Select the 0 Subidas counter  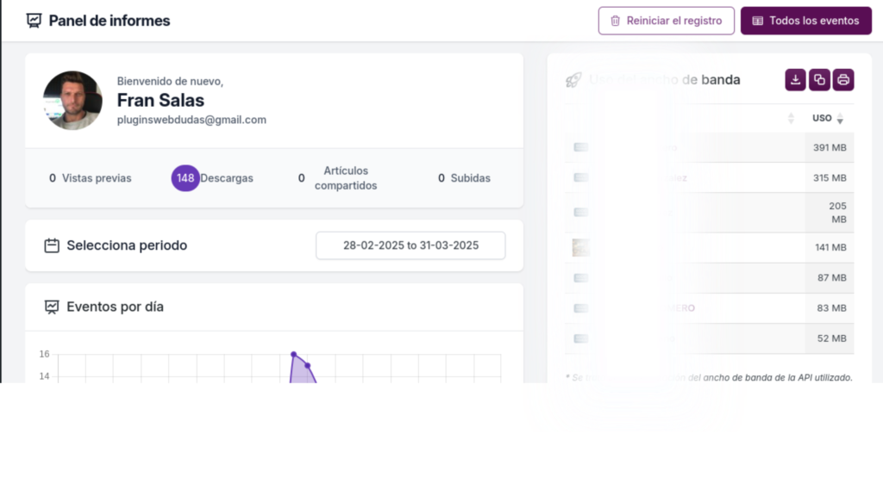point(464,178)
